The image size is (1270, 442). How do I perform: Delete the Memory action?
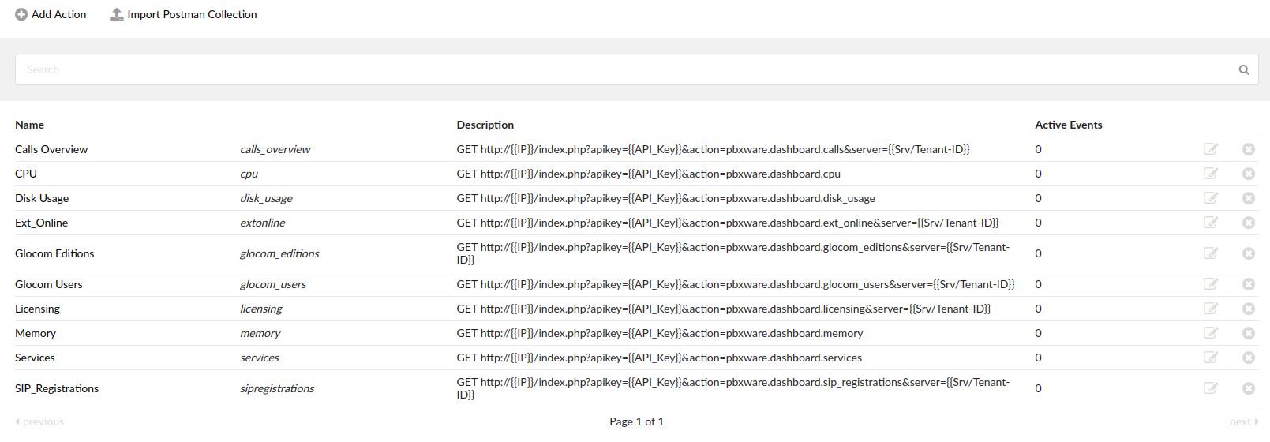[1249, 333]
